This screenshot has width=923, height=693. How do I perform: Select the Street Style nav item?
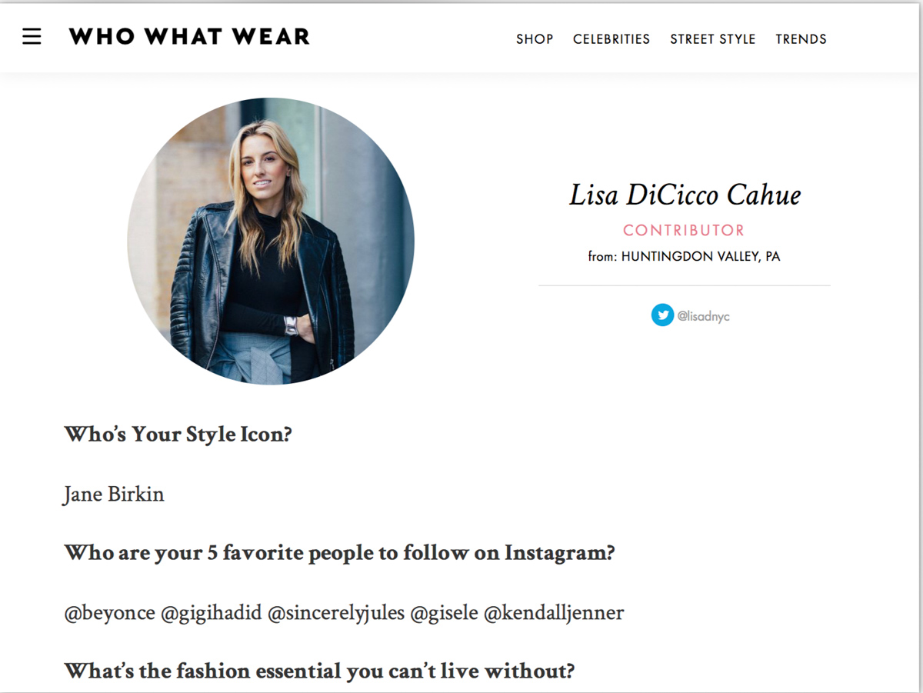click(x=712, y=39)
